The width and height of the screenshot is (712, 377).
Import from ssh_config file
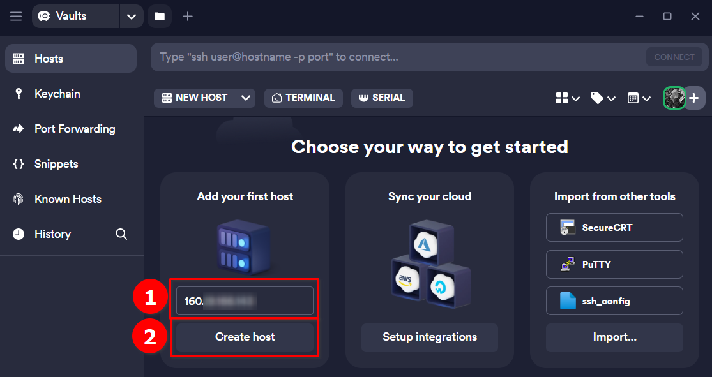pos(614,301)
